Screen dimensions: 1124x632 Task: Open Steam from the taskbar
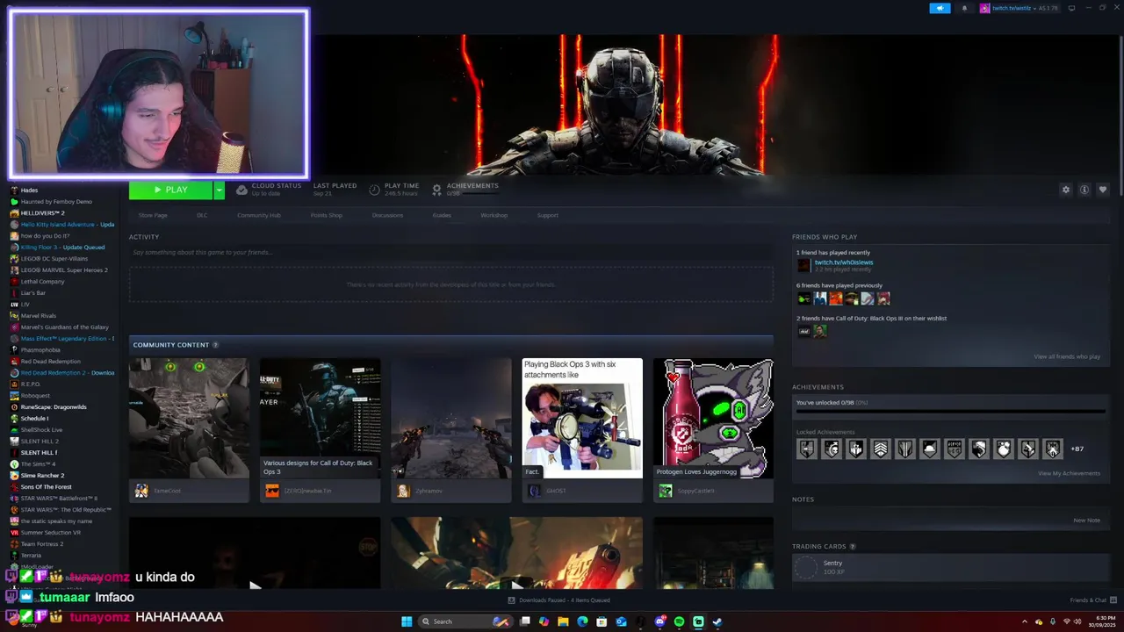[717, 621]
